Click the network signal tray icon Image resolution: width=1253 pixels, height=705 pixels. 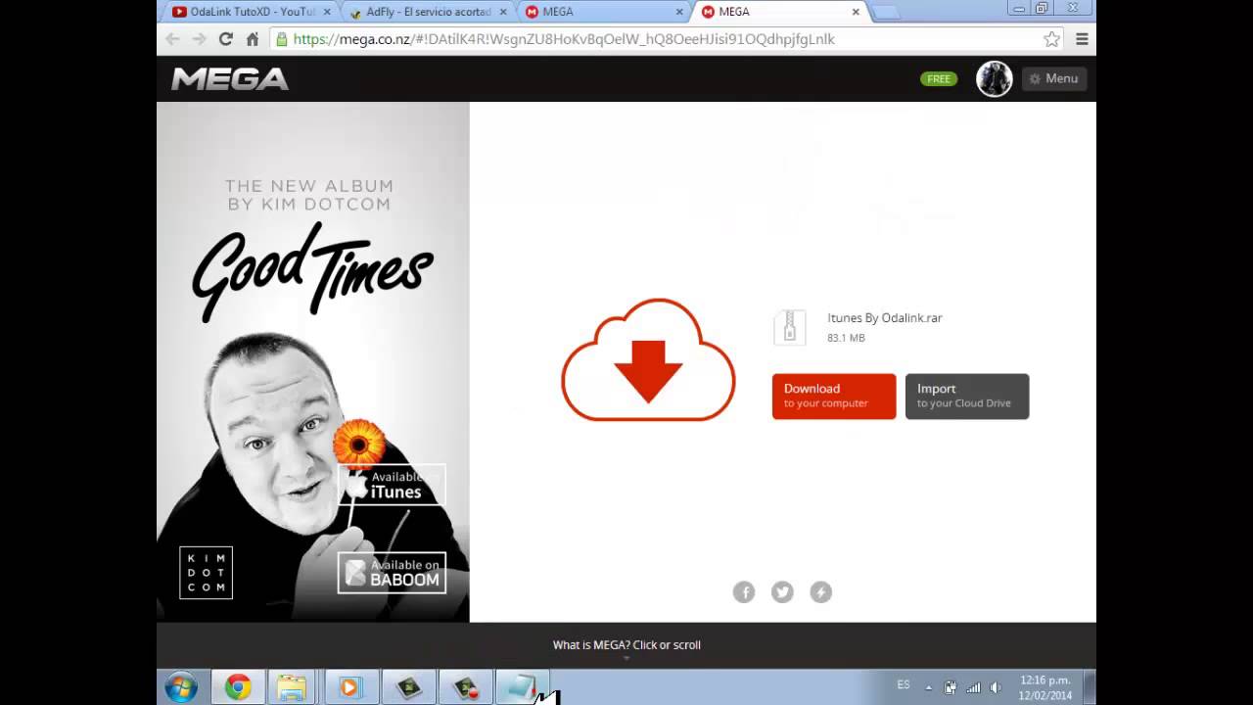point(973,687)
